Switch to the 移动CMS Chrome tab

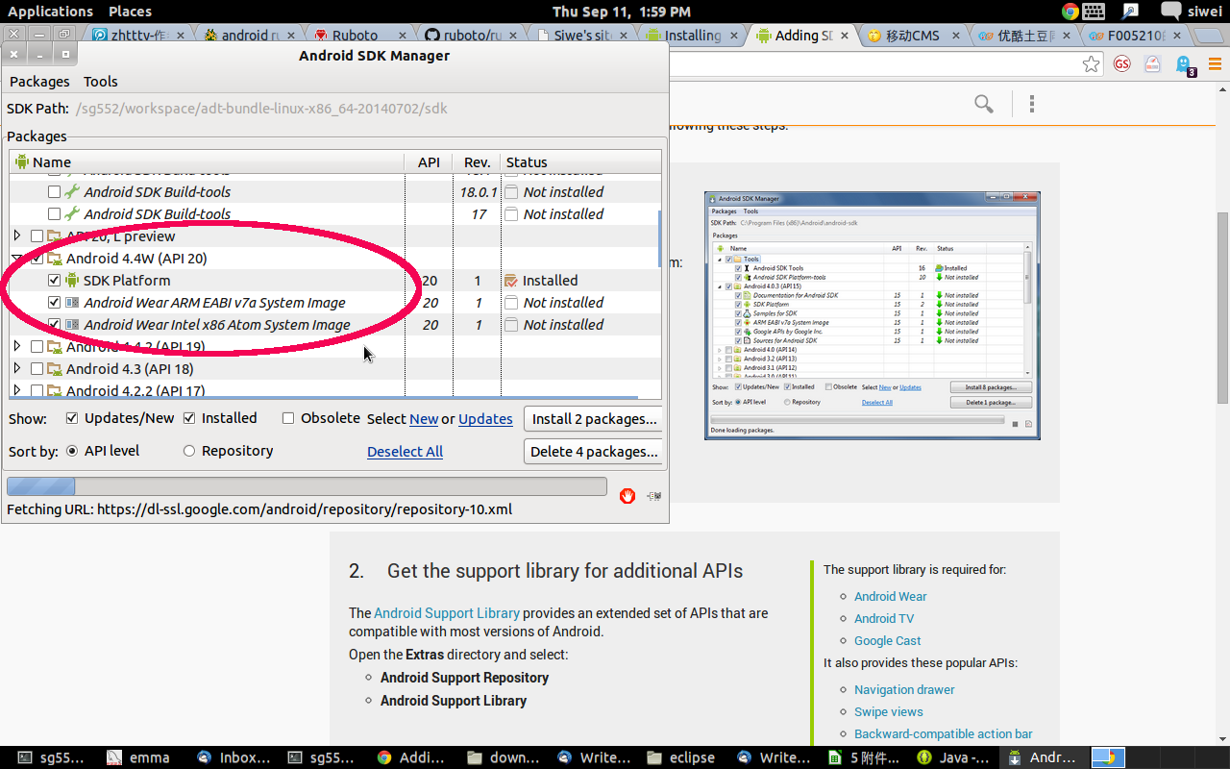913,36
